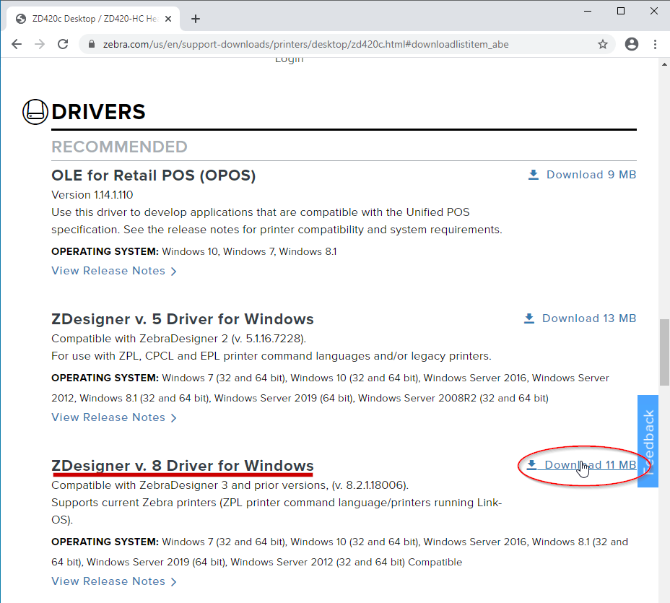The width and height of the screenshot is (670, 603).
Task: View the site lock security info
Action: tap(92, 44)
